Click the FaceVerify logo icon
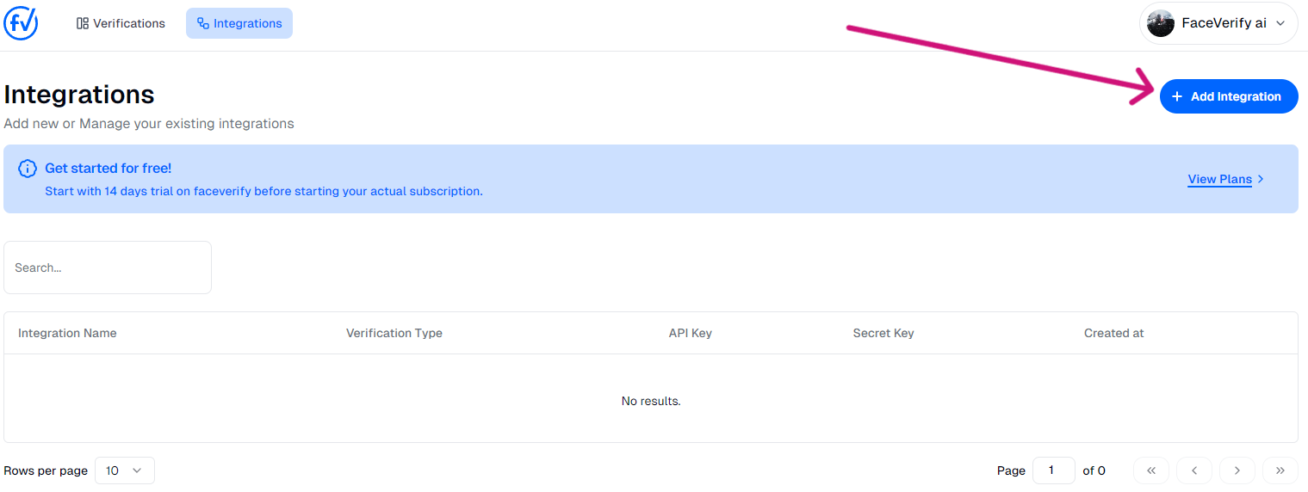Image resolution: width=1308 pixels, height=492 pixels. click(21, 23)
